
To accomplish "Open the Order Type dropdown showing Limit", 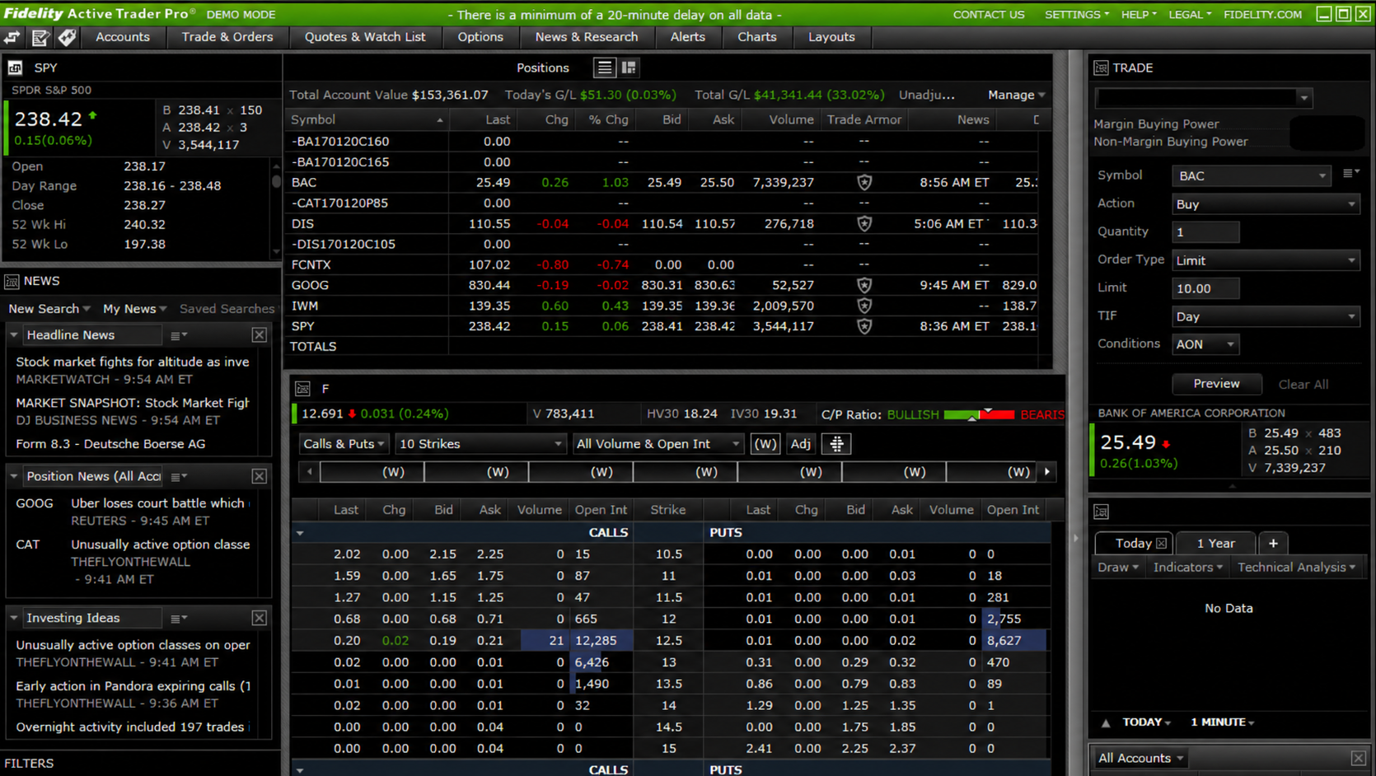I will (1266, 260).
